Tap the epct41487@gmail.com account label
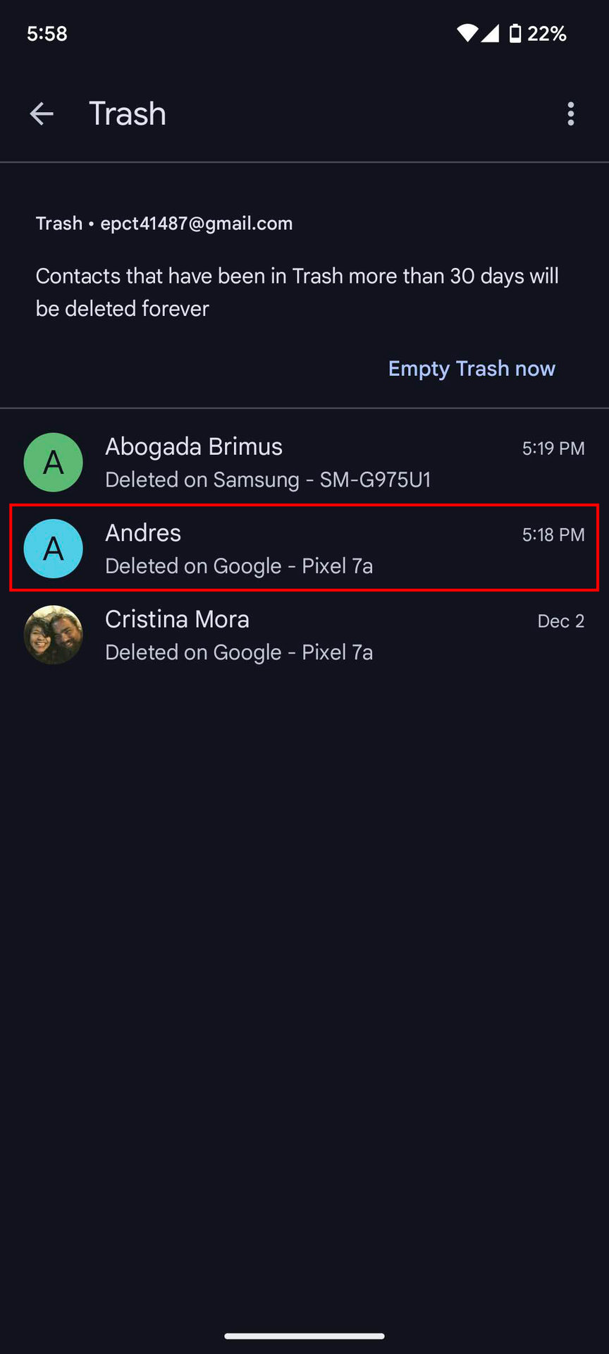 click(x=196, y=224)
